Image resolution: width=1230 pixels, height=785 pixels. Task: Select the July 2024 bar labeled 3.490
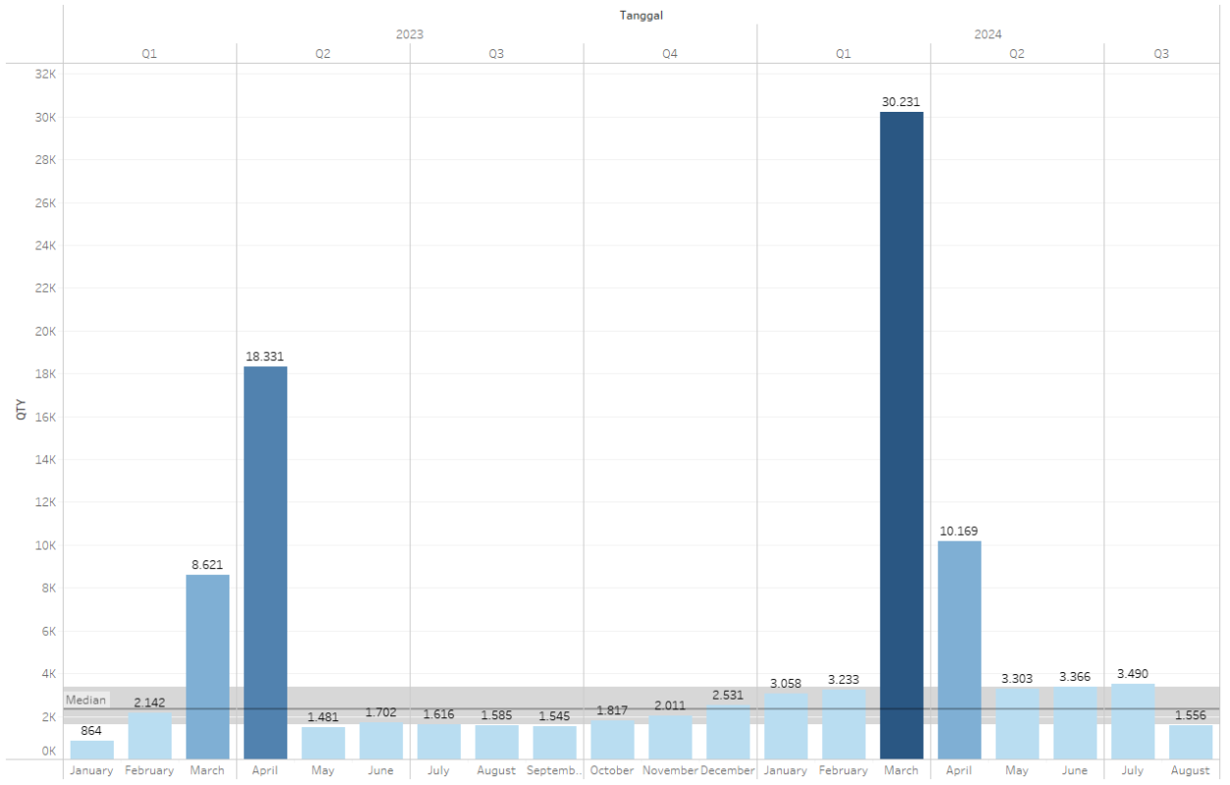[x=1132, y=721]
